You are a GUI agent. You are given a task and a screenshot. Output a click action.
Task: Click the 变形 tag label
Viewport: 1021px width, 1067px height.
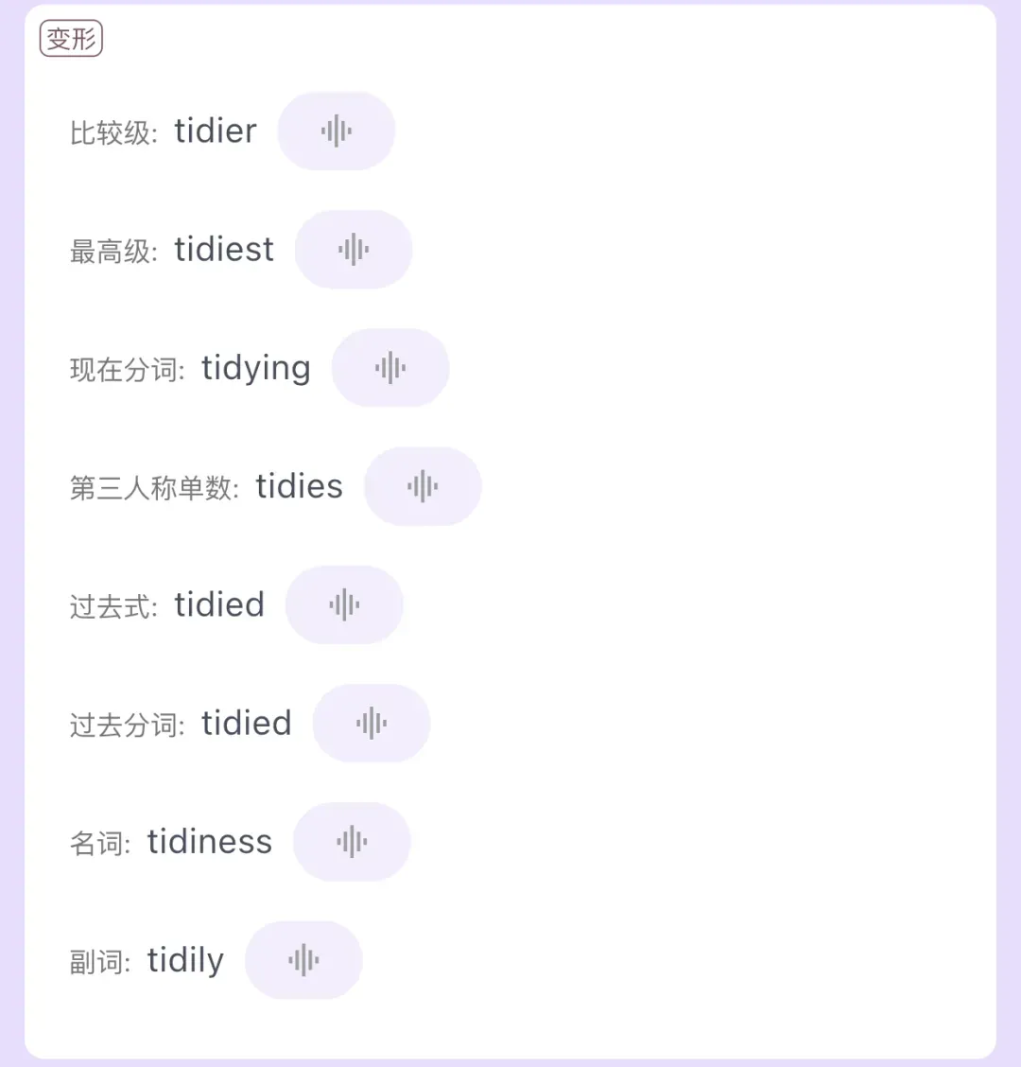(72, 38)
